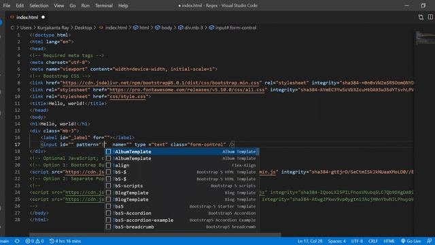
Task: Open the Go menu
Action: tap(73, 5)
